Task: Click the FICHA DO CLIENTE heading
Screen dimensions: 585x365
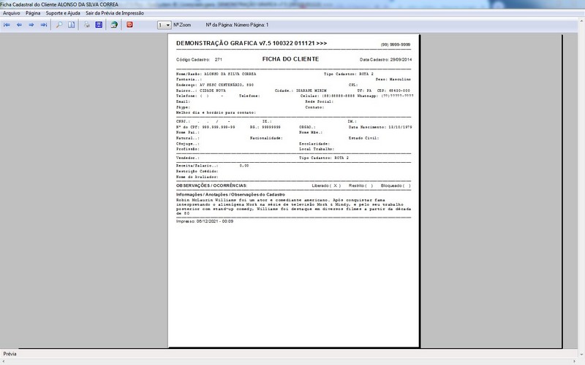Action: 290,59
